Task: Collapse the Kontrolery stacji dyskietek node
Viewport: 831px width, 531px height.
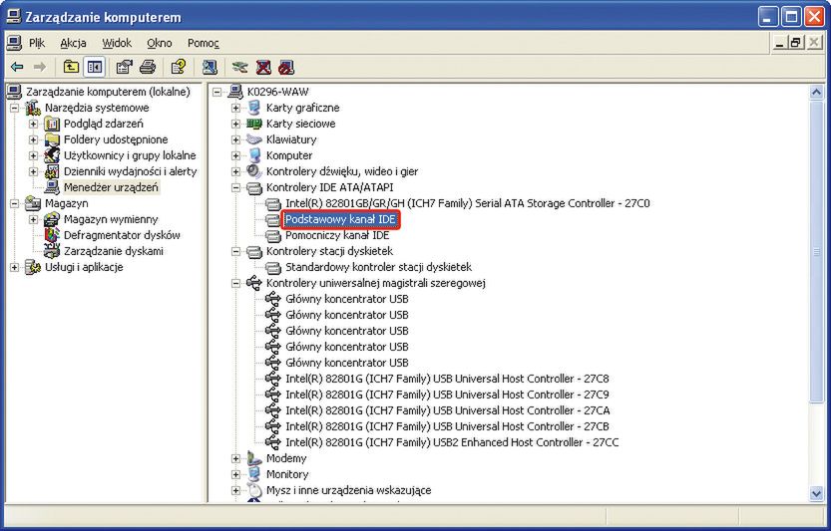Action: click(x=235, y=251)
